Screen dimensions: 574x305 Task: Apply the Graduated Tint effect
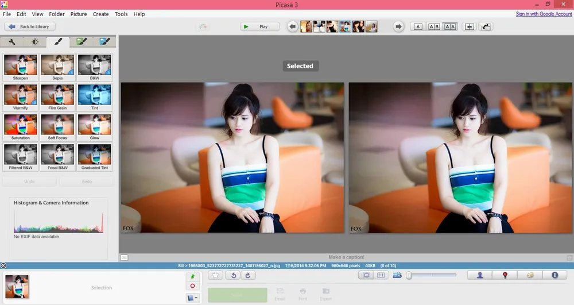tap(95, 157)
